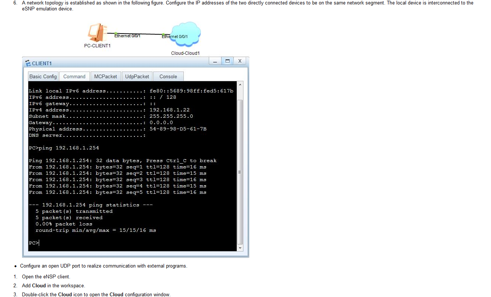This screenshot has width=491, height=297.
Task: Click the terminal vertical scrollbar thumb
Action: coord(240,172)
